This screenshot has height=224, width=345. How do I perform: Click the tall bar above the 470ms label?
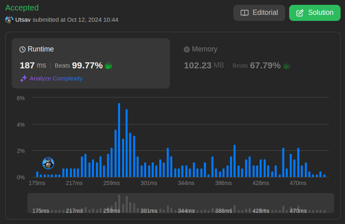[298, 162]
